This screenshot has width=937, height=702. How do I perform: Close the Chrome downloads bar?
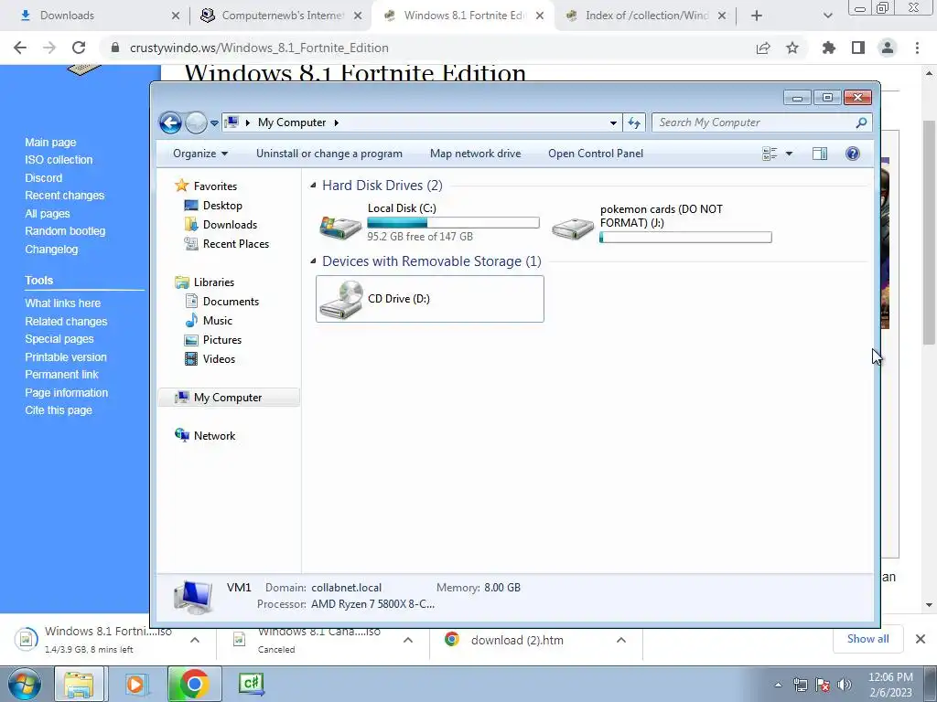[921, 639]
